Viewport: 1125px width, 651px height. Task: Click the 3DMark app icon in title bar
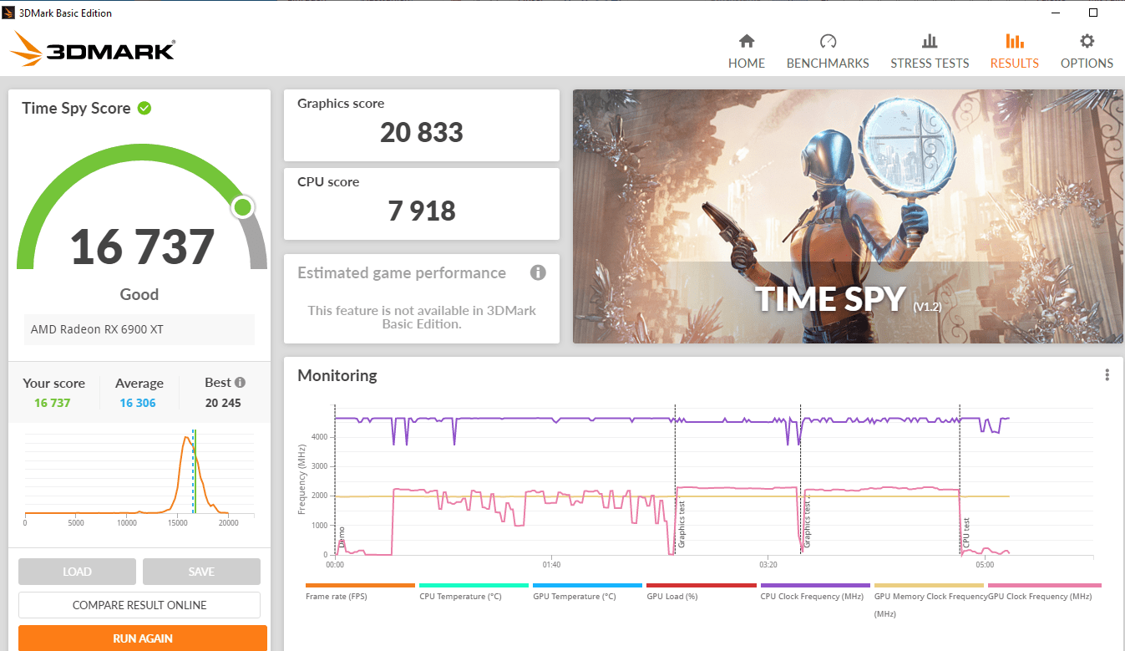8,13
